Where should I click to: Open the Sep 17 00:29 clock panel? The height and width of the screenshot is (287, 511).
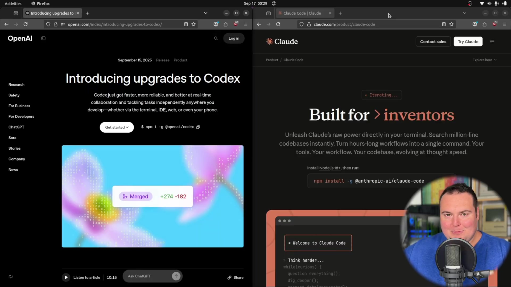click(x=256, y=3)
